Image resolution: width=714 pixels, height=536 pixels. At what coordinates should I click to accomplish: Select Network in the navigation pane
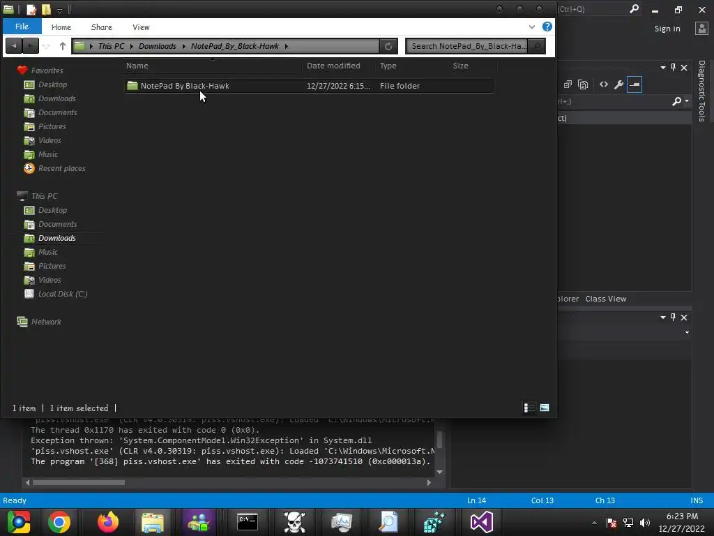point(46,322)
